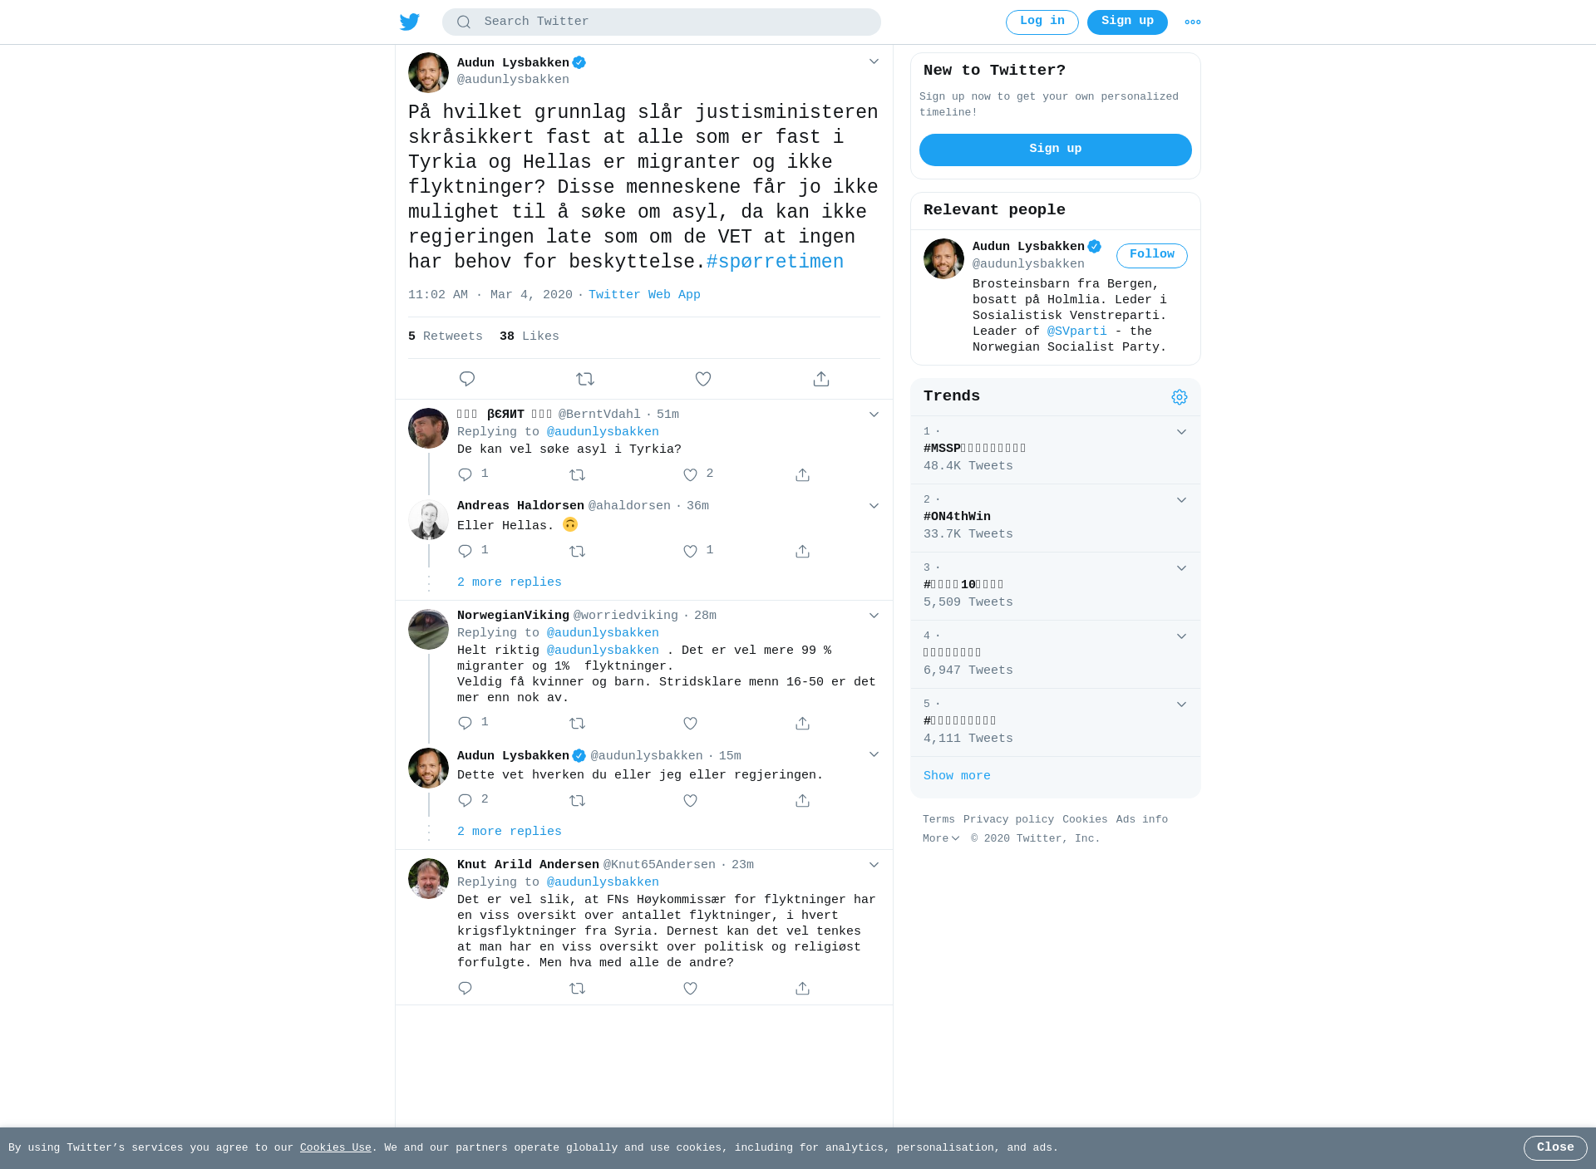Share the main tweet via share icon
This screenshot has width=1596, height=1169.
[821, 379]
